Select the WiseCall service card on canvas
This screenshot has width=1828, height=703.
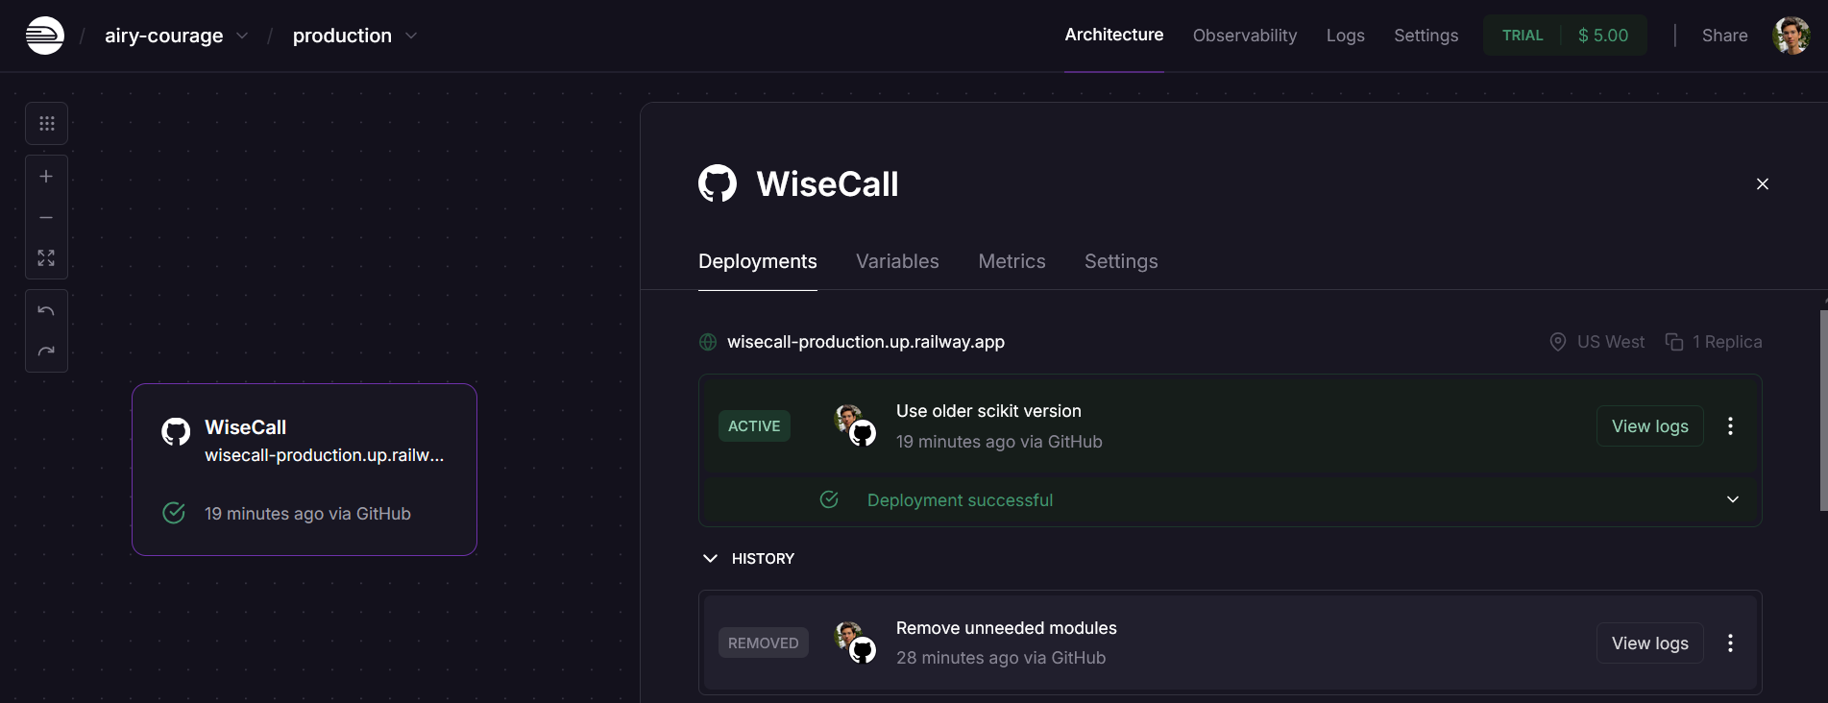point(305,470)
